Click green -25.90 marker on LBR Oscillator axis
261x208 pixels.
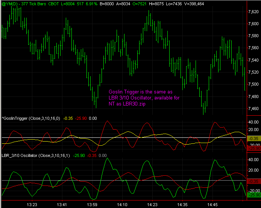254,195
